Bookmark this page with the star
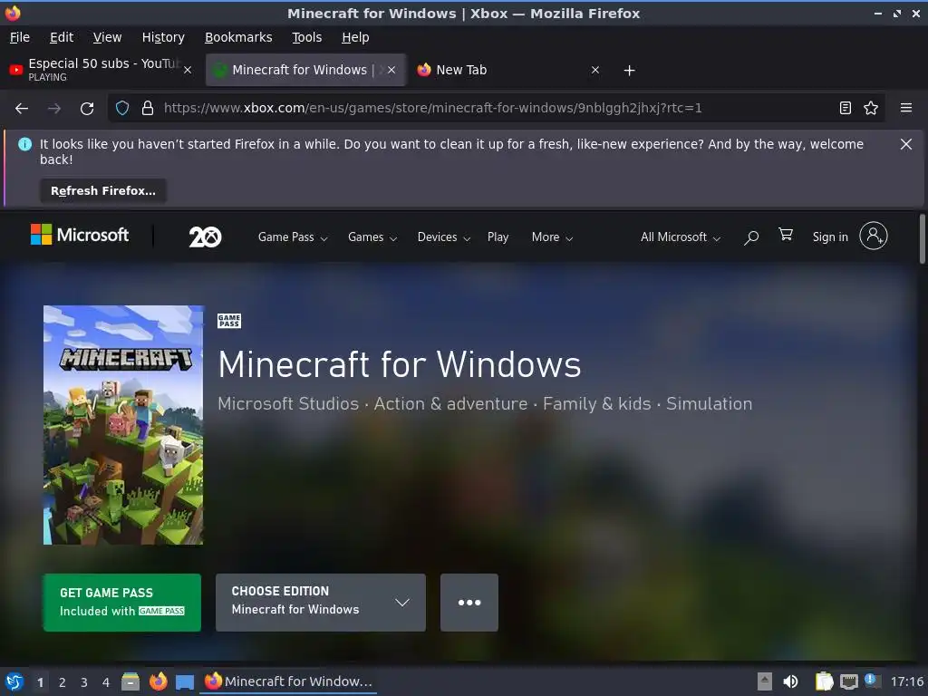 coord(871,108)
